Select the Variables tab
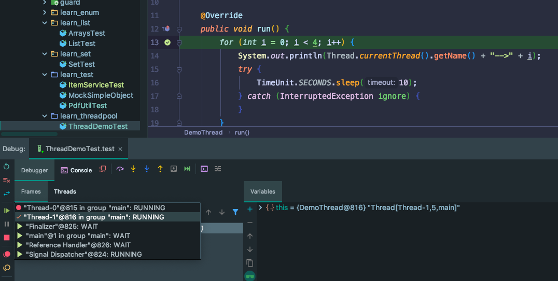The image size is (558, 281). coord(262,191)
